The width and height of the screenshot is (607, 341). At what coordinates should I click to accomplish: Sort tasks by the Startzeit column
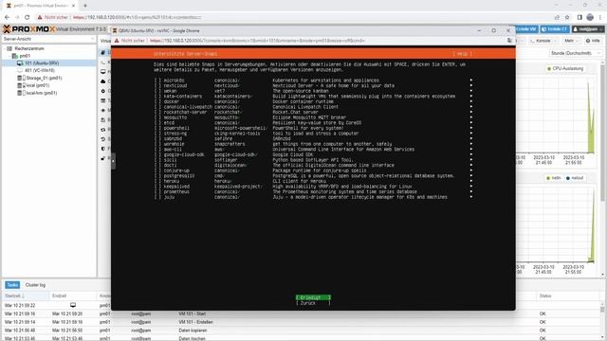point(26,296)
